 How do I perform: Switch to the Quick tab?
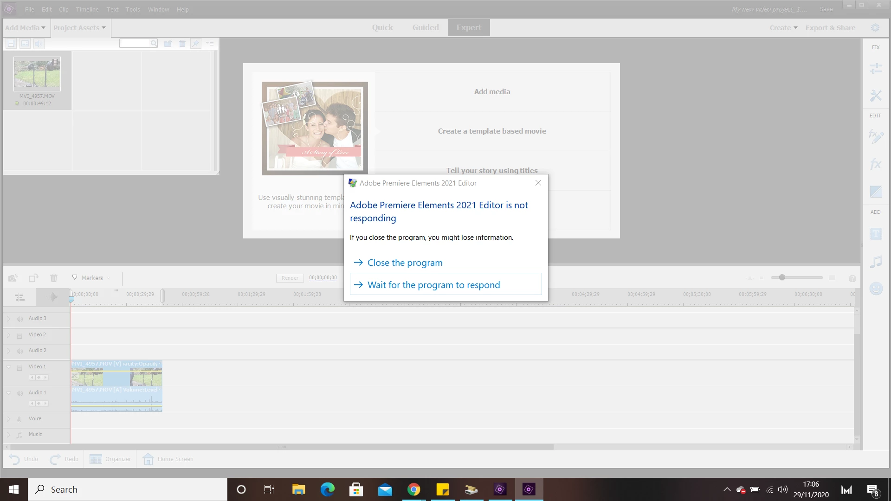pyautogui.click(x=382, y=27)
